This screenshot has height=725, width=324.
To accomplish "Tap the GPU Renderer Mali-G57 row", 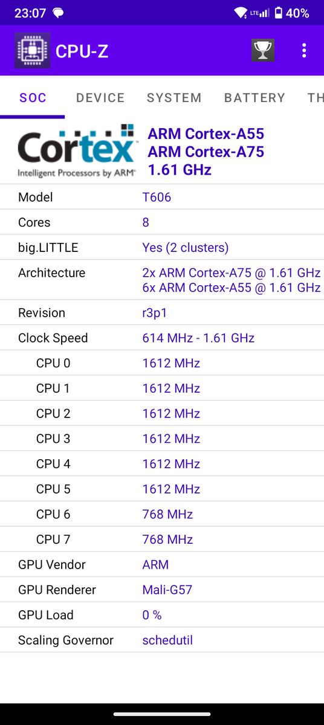I will 162,590.
